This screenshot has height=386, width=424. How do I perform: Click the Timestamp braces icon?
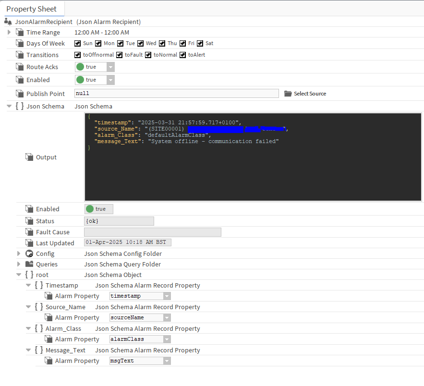(x=39, y=285)
